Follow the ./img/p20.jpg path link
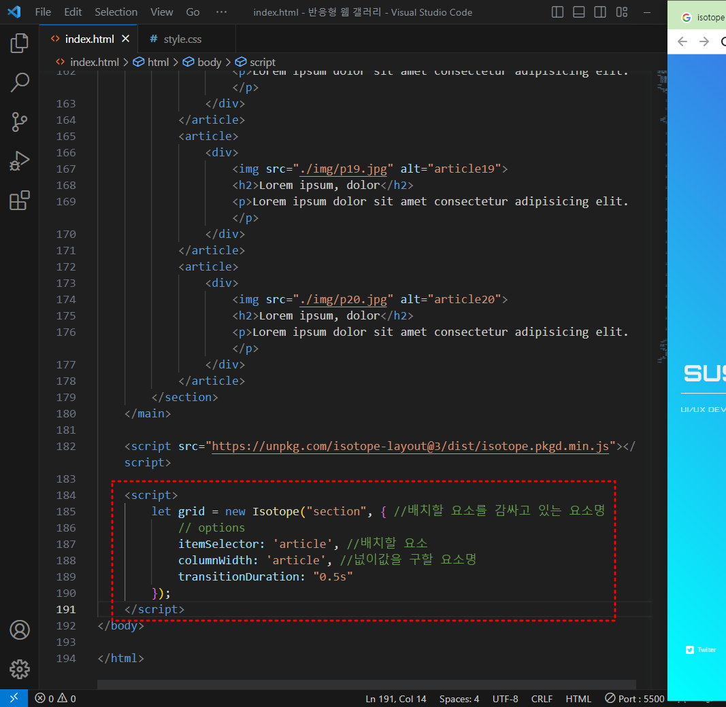 pos(343,299)
